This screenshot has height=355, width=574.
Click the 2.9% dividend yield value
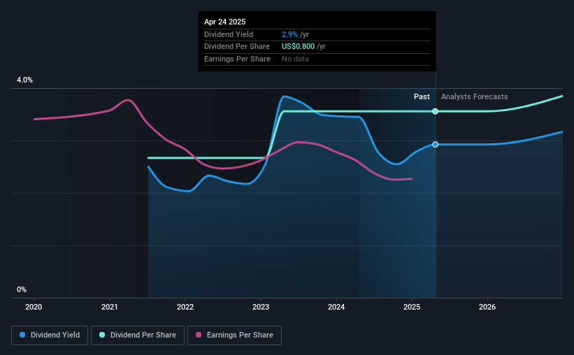point(289,34)
